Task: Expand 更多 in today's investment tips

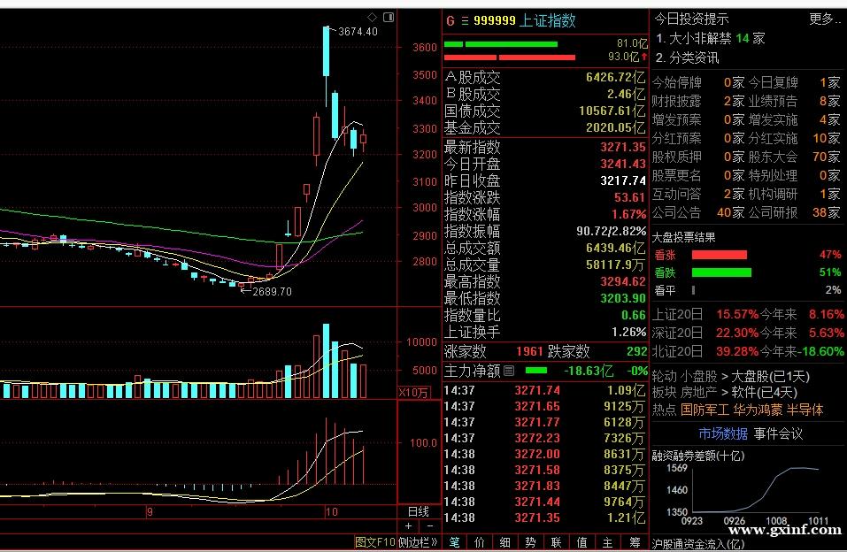Action: point(824,19)
